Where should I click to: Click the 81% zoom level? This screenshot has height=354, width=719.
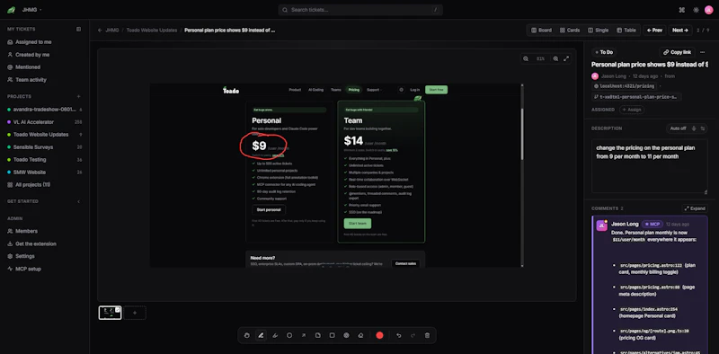pos(541,58)
